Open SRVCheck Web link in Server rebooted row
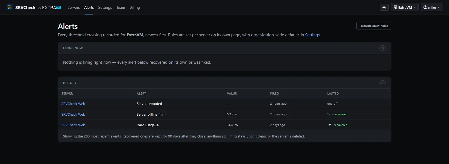This screenshot has width=449, height=164. (73, 104)
